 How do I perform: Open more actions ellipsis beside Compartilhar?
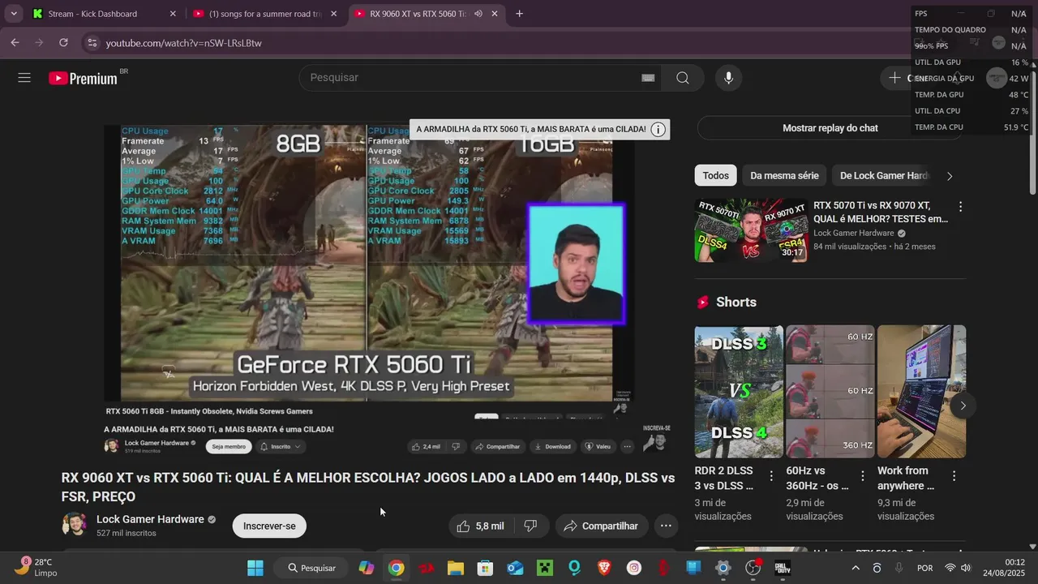pos(666,526)
